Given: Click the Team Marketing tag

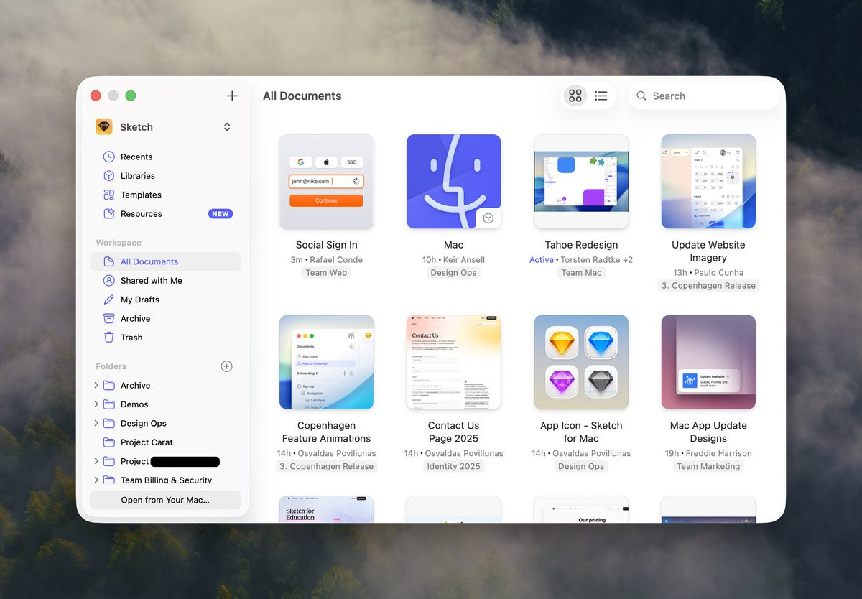Looking at the screenshot, I should pyautogui.click(x=708, y=466).
